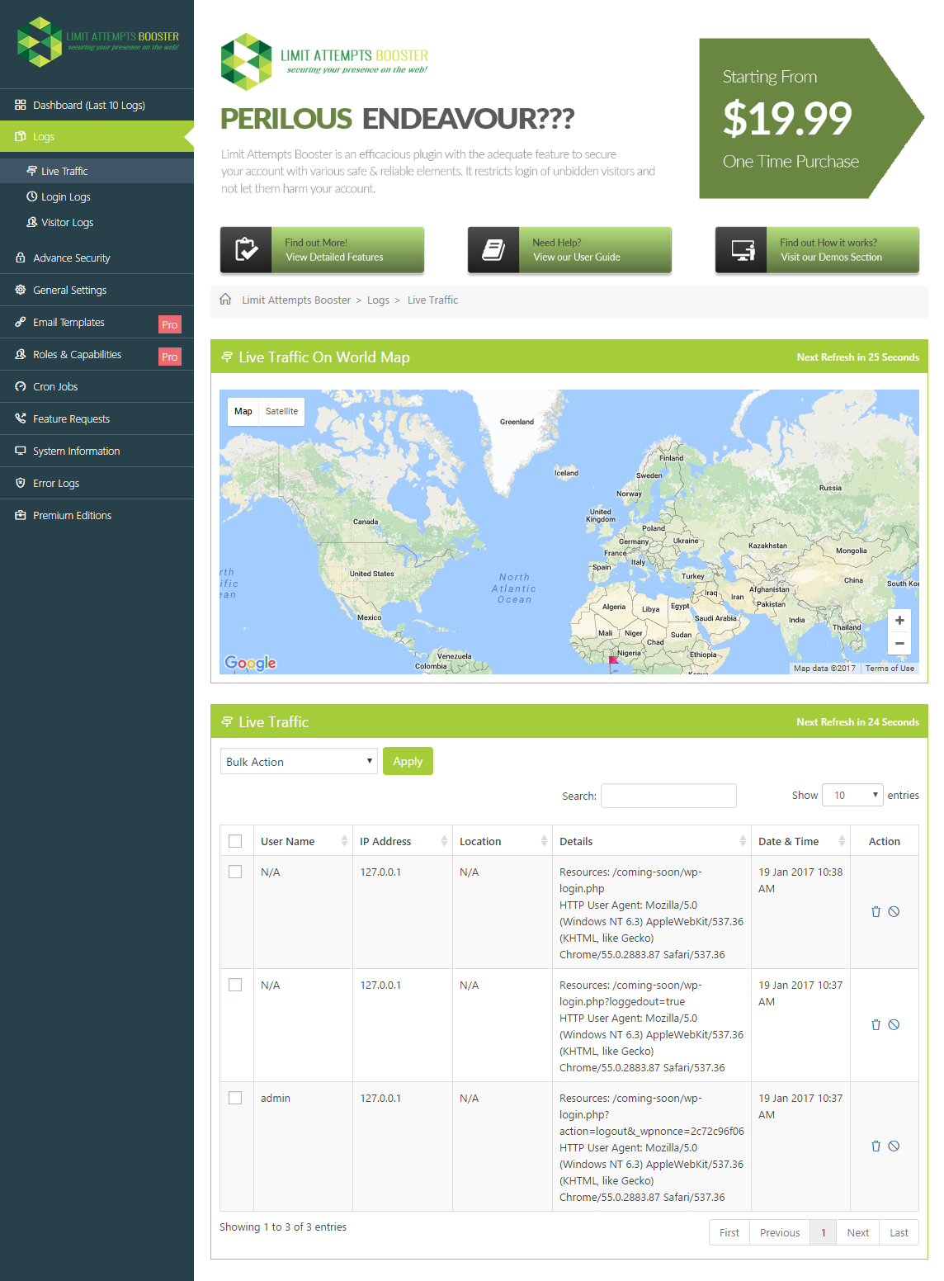The image size is (944, 1281).
Task: Open the Cron Jobs menu
Action: coord(97,386)
